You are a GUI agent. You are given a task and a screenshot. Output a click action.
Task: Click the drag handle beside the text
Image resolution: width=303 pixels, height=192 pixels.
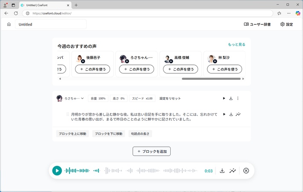pos(67,114)
